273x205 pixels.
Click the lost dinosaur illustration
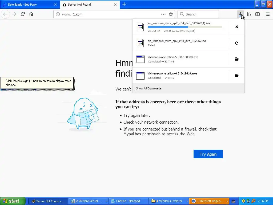83,114
